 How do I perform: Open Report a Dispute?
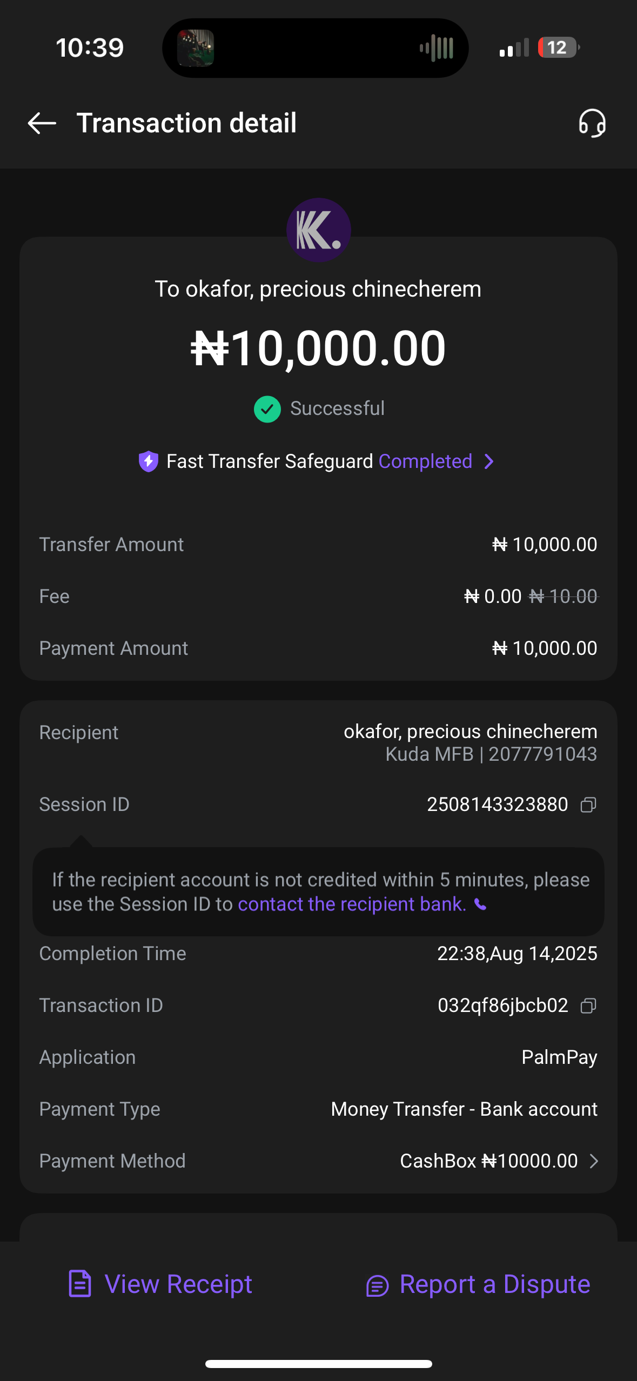[x=494, y=1284]
